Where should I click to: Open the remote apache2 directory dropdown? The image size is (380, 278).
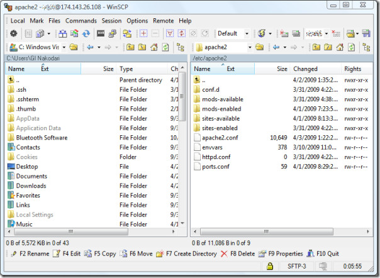250,47
